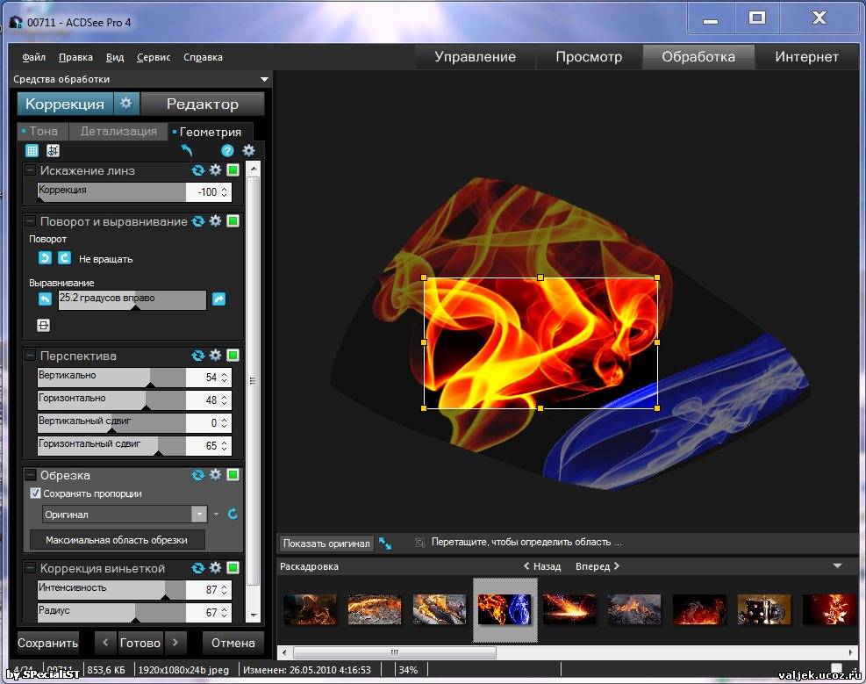Click rotate crop orientation icon in Обрезка
The height and width of the screenshot is (684, 866).
[x=233, y=515]
